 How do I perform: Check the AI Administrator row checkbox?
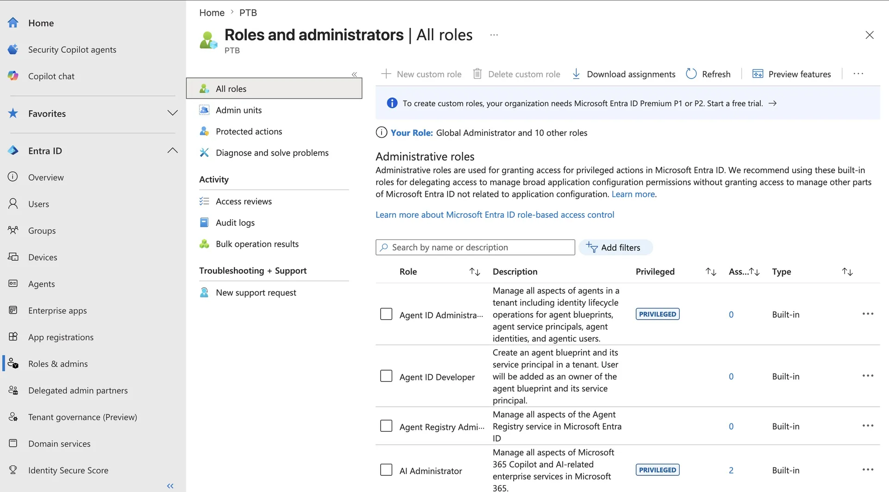(386, 470)
